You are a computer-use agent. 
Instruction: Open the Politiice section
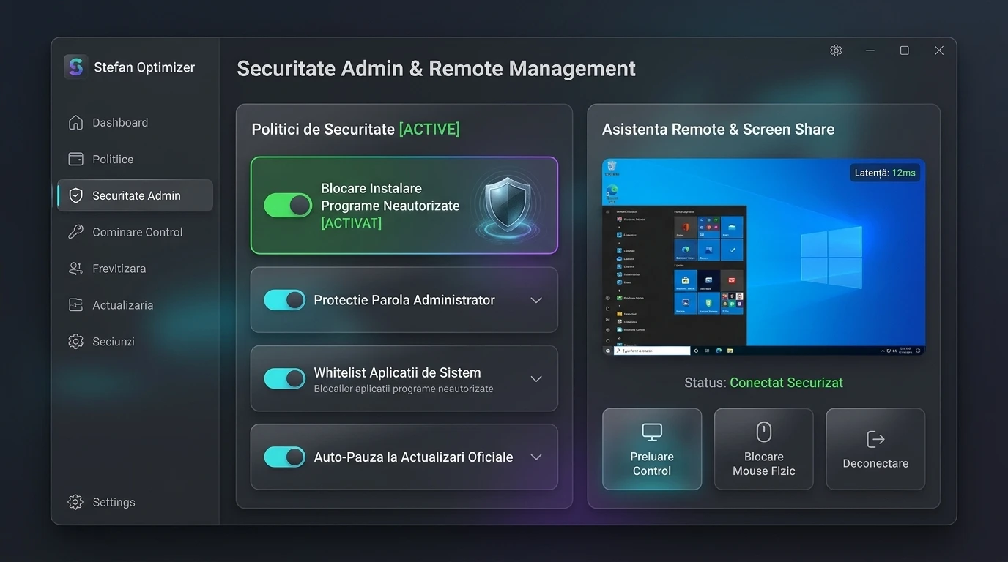pyautogui.click(x=135, y=159)
